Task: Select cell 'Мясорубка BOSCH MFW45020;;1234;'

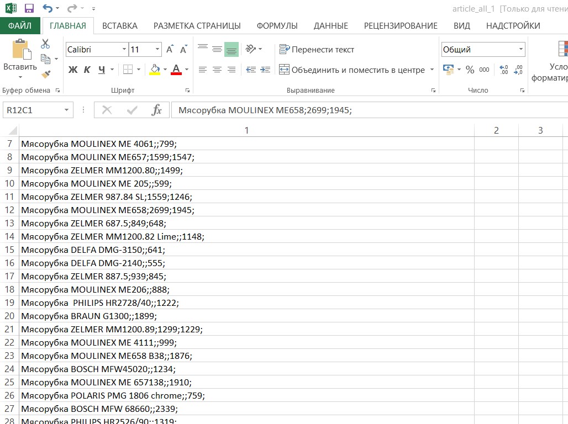Action: (x=246, y=369)
